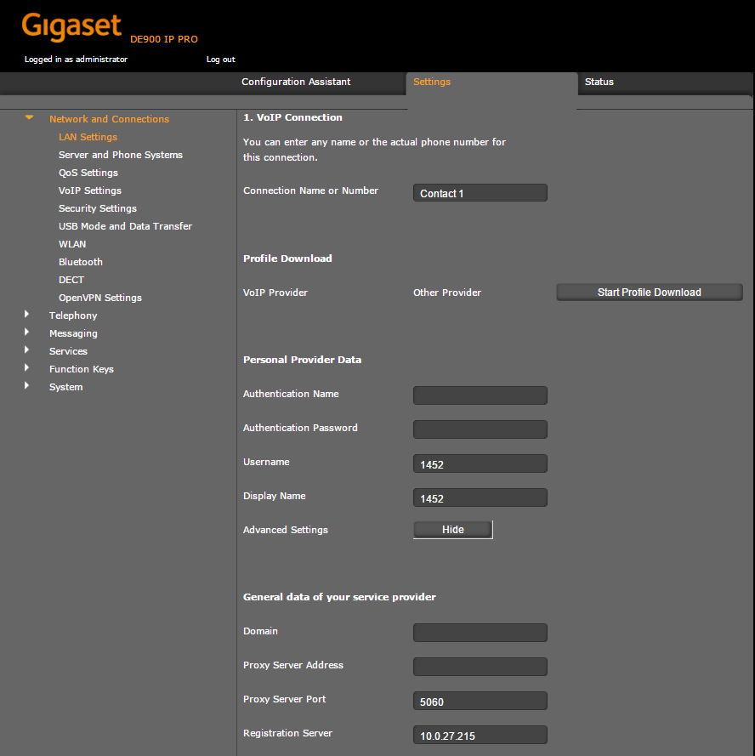The width and height of the screenshot is (755, 756).
Task: Open the OpenVPN Settings page
Action: click(x=100, y=298)
